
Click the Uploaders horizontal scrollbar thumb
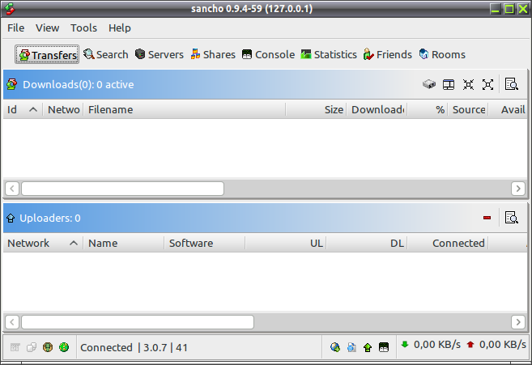pos(138,321)
